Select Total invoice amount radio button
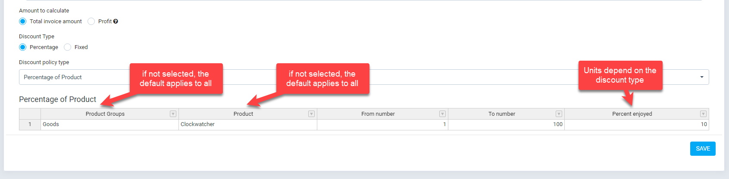729x179 pixels. 23,22
